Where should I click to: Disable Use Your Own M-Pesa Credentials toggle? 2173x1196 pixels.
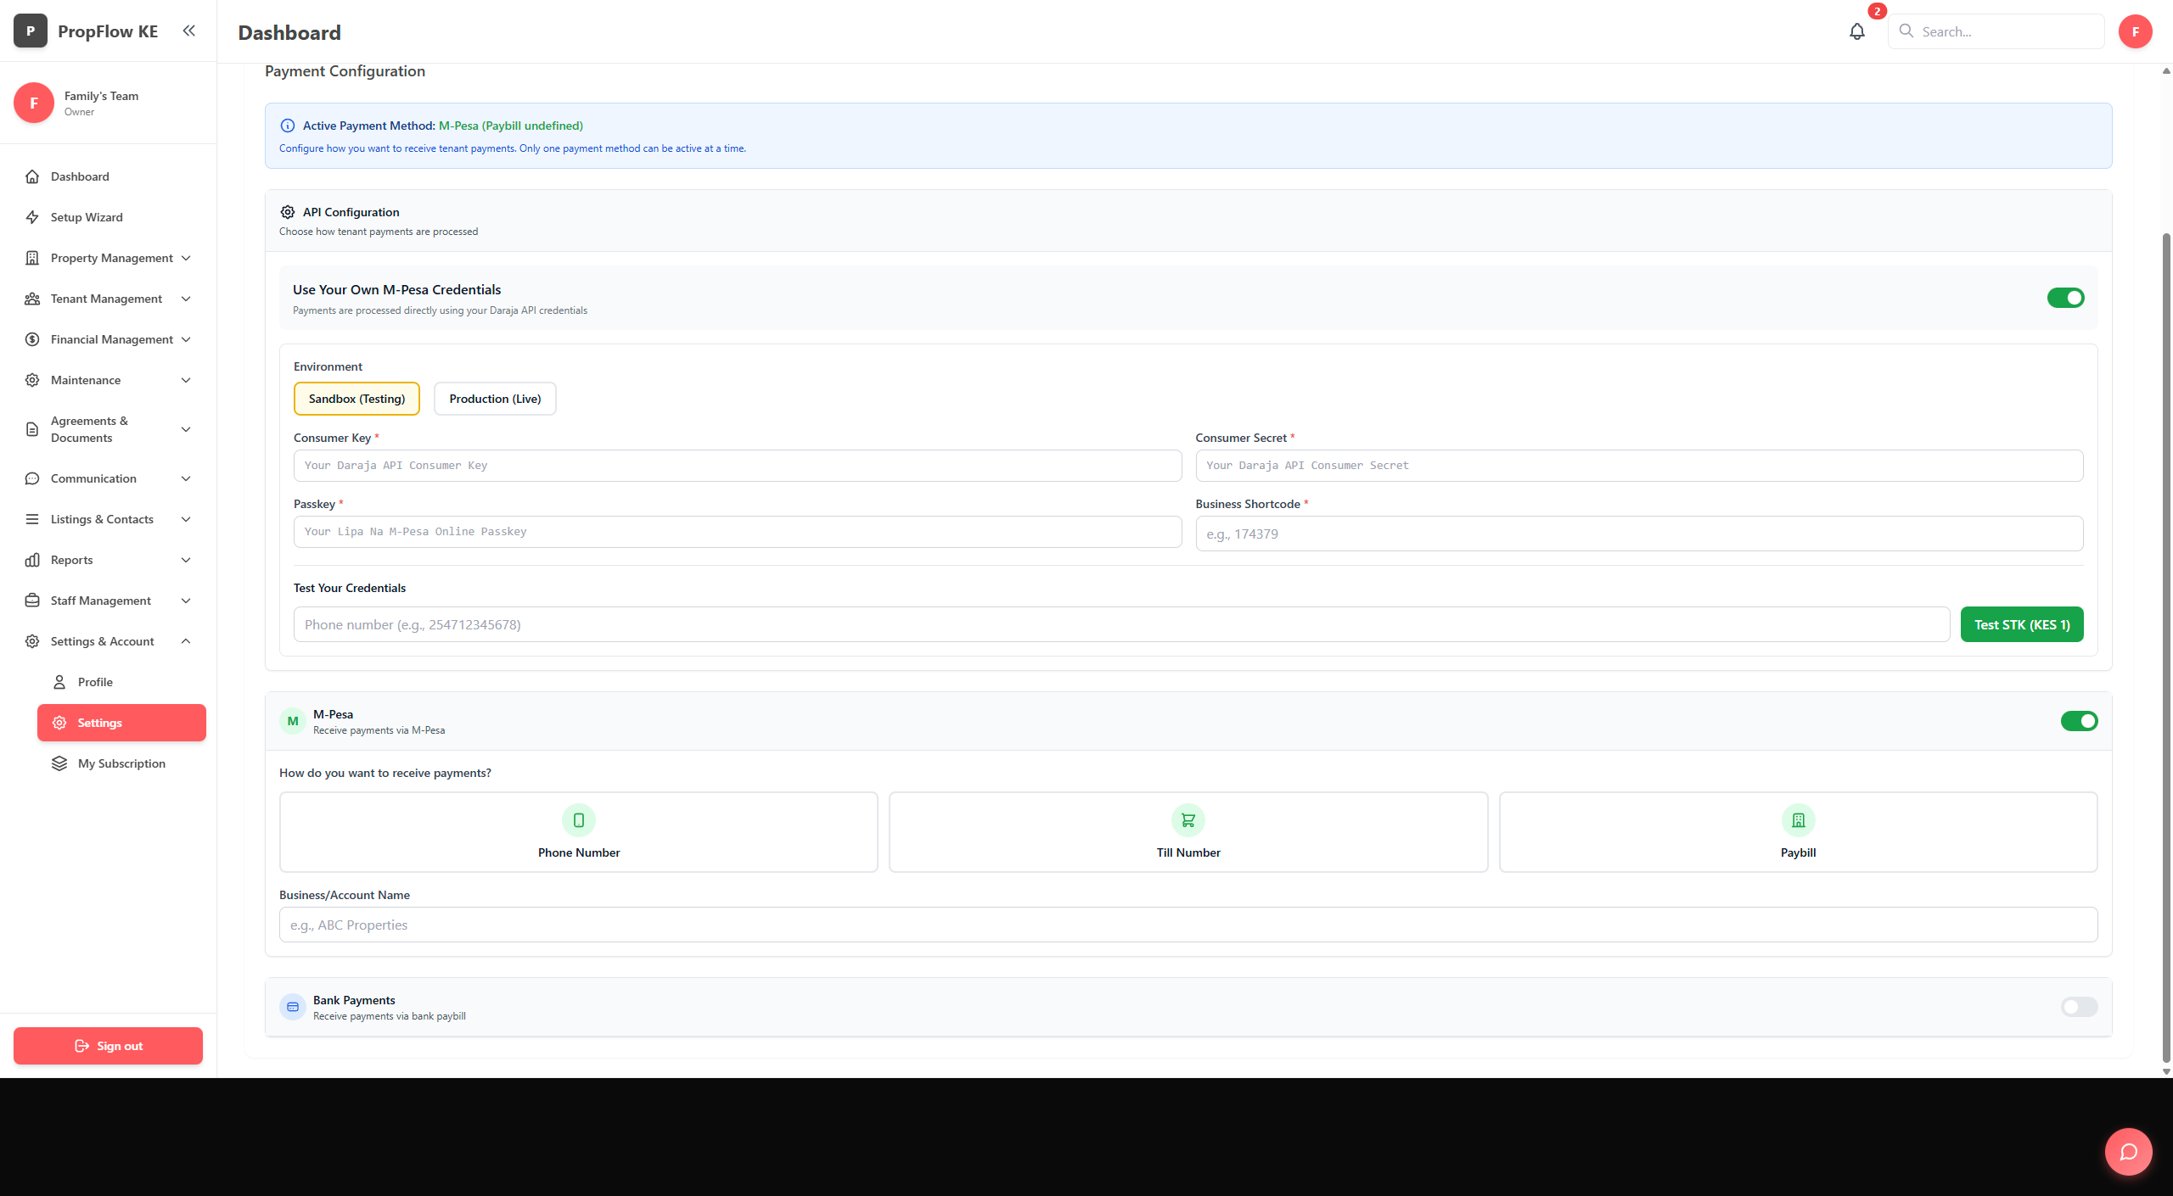[x=2064, y=298]
